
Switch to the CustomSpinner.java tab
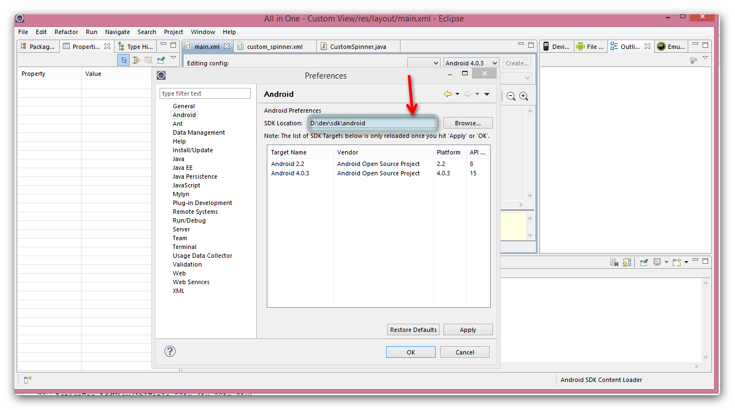358,47
